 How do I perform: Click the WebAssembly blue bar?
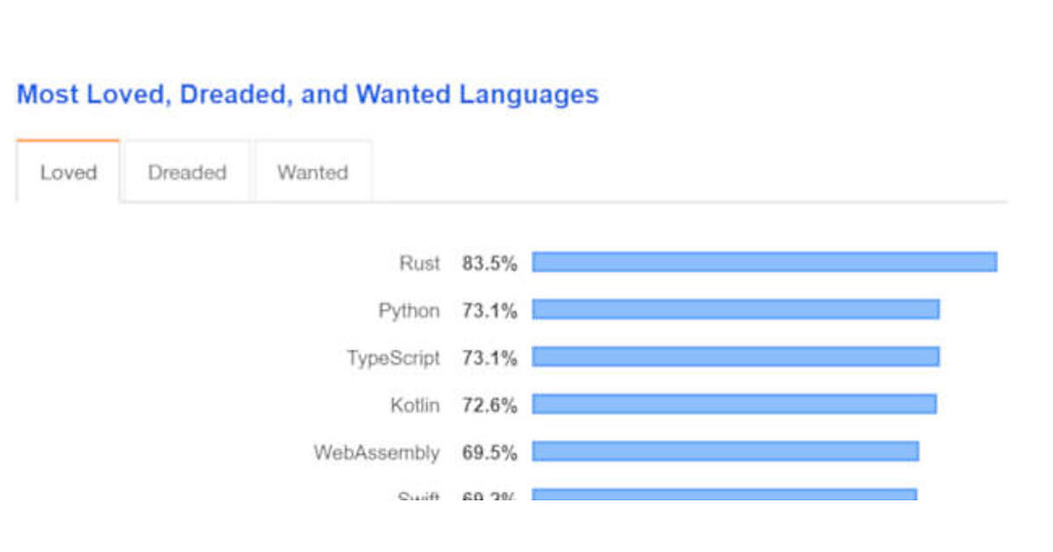pos(726,451)
